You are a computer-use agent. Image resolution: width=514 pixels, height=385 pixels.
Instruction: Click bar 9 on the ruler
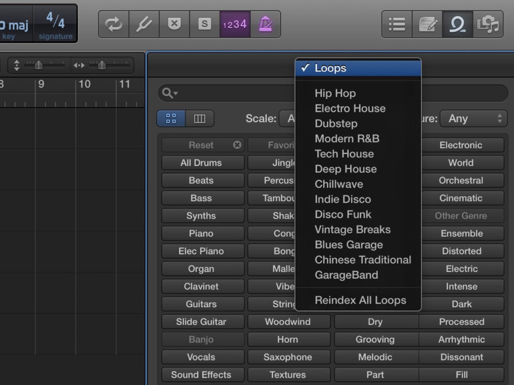pyautogui.click(x=41, y=84)
